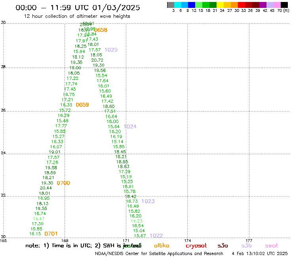Select the orange time stamp 0659

(82, 105)
